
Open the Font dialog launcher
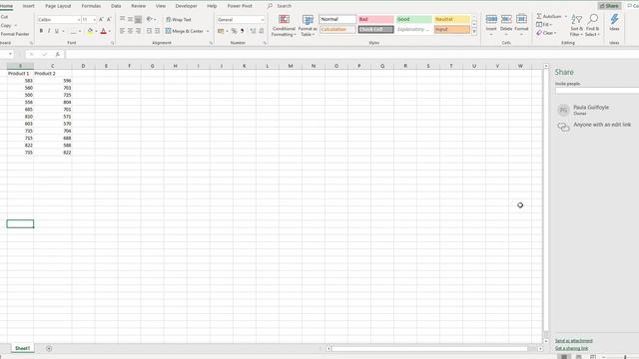click(112, 43)
